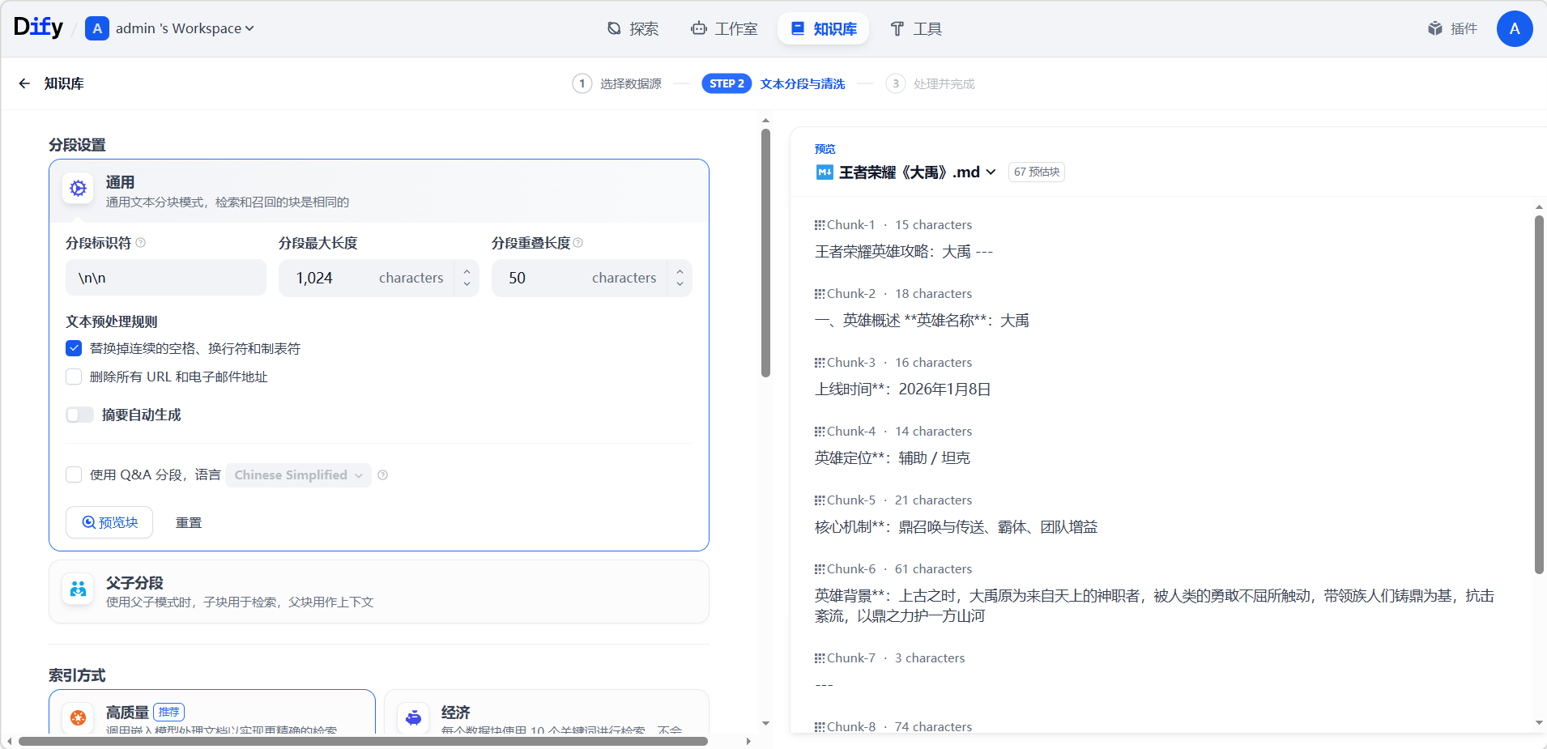This screenshot has height=749, width=1547.
Task: Click the horizontal scrollbar right arrow
Action: (748, 741)
